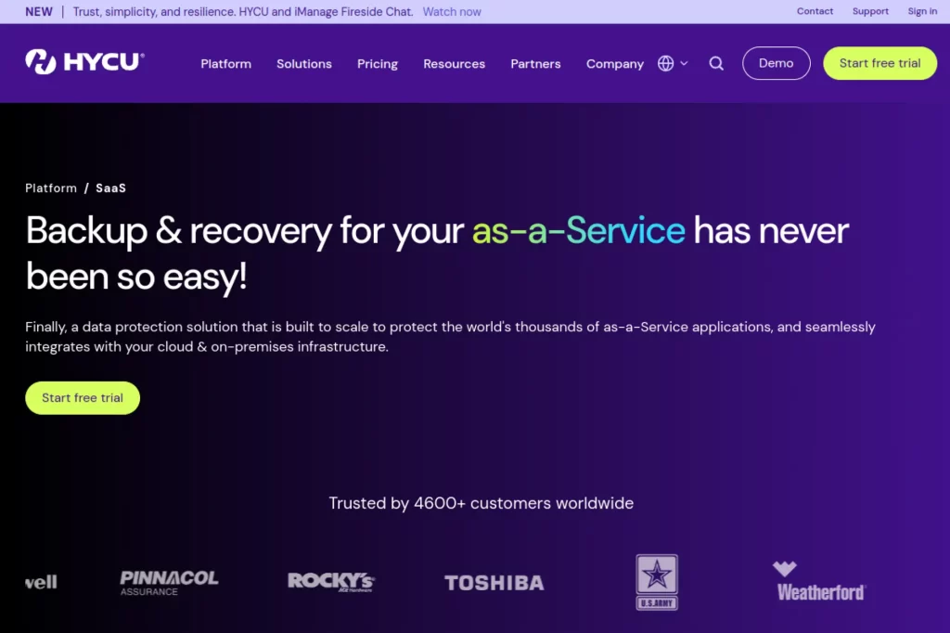Screen dimensions: 950x633
Task: Click the globe language icon
Action: (665, 64)
